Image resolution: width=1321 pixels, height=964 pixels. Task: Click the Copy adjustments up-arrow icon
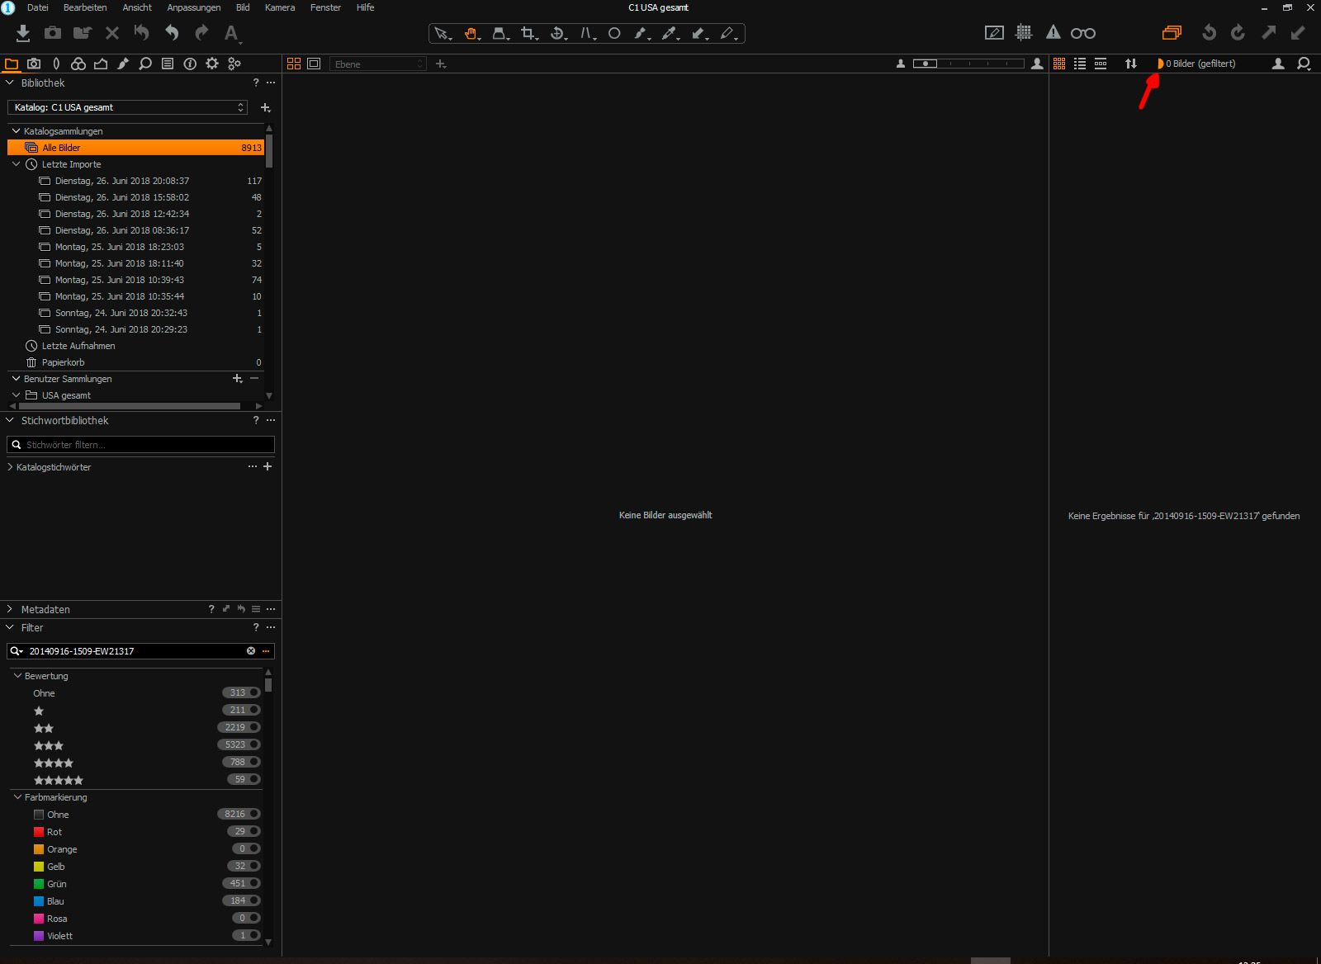coord(1268,33)
